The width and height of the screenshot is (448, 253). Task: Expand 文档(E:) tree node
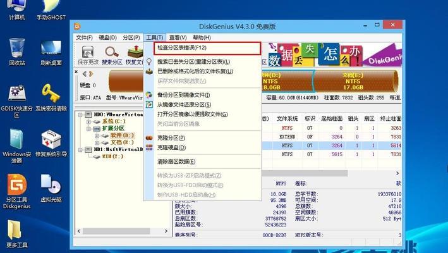(97, 142)
